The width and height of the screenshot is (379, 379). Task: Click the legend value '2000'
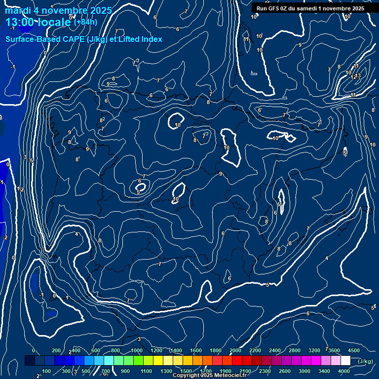(x=235, y=350)
